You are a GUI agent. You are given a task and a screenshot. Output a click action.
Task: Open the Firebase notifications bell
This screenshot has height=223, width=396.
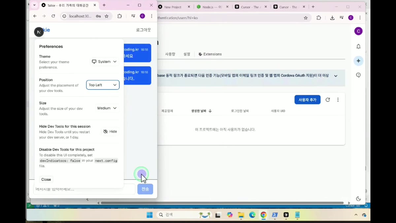point(358,47)
